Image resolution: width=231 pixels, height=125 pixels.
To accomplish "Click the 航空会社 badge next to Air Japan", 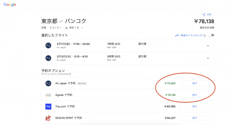I will click(82, 83).
